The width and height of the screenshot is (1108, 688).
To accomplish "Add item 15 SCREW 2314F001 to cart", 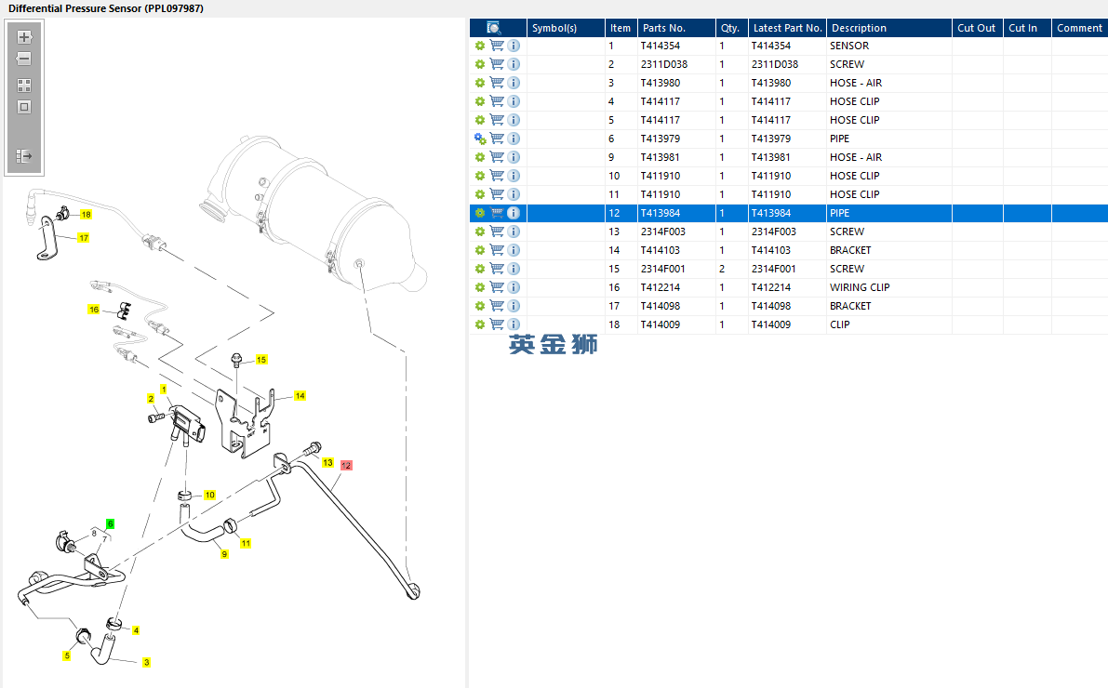I will click(497, 269).
